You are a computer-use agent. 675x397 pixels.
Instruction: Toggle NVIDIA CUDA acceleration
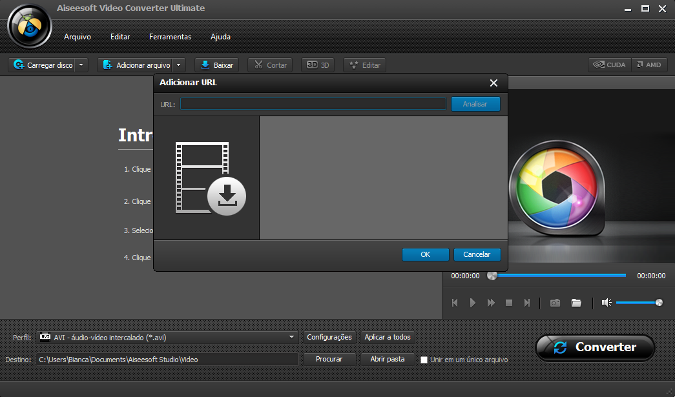coord(609,65)
